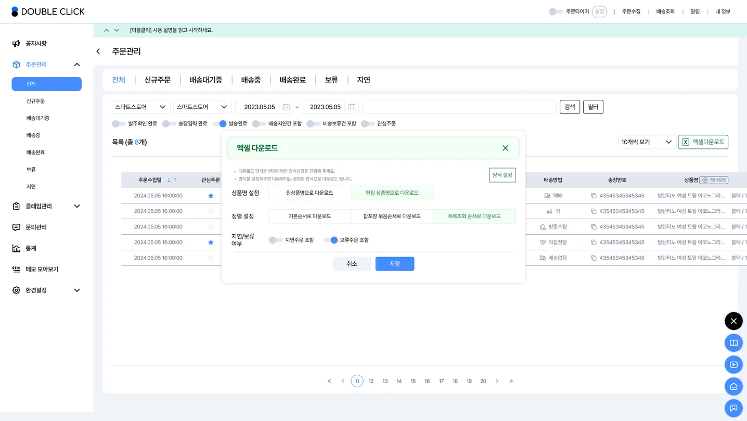This screenshot has height=421, width=747.
Task: Click the 메모 모아보기 list icon
Action: [x=16, y=269]
